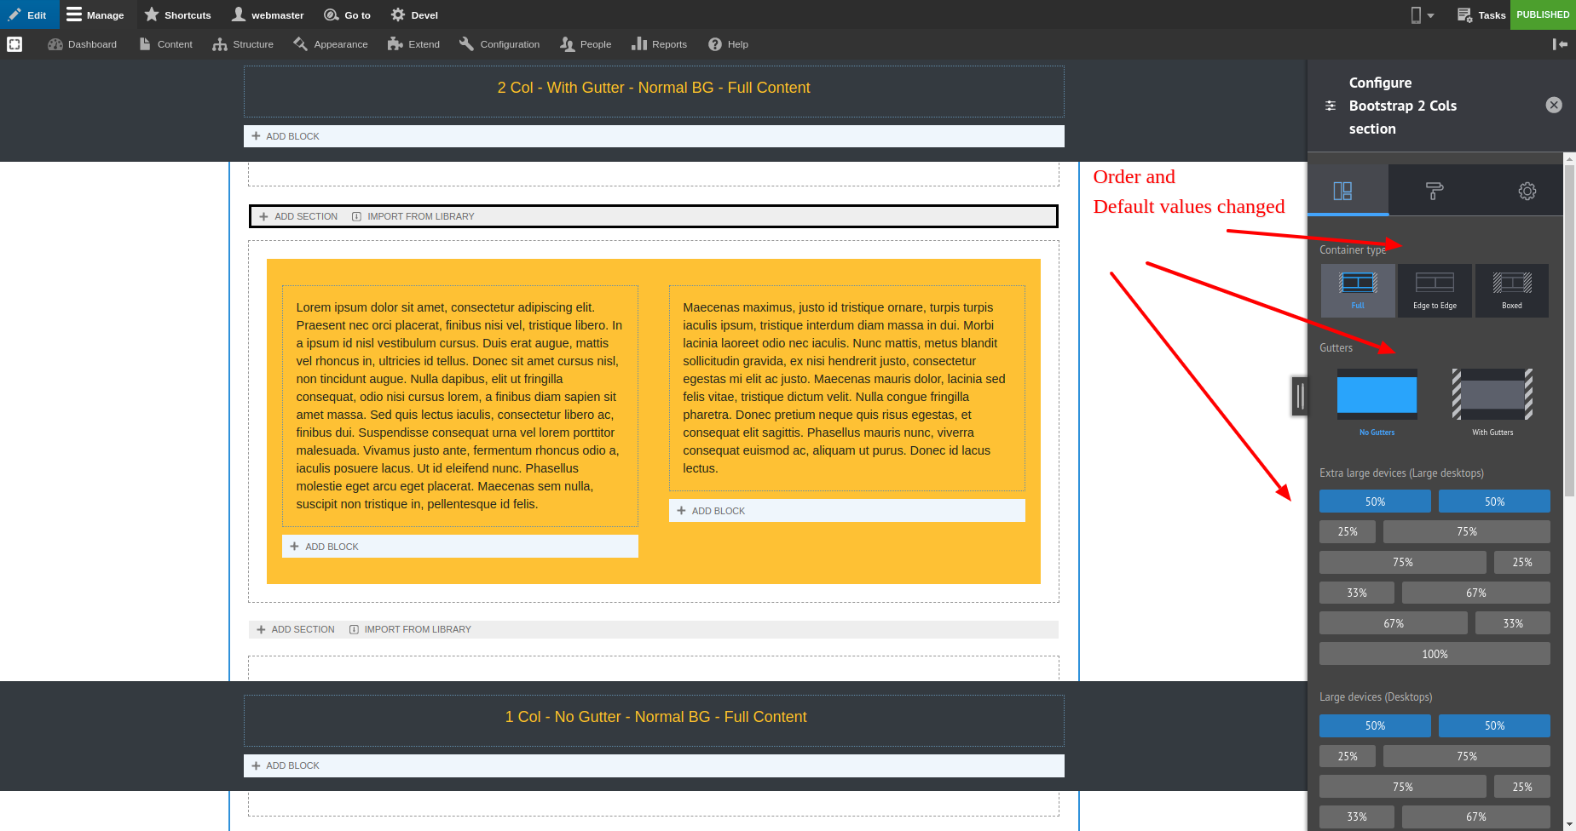Click the vertical tray handle to expand sidebar
This screenshot has width=1576, height=831.
(1299, 396)
